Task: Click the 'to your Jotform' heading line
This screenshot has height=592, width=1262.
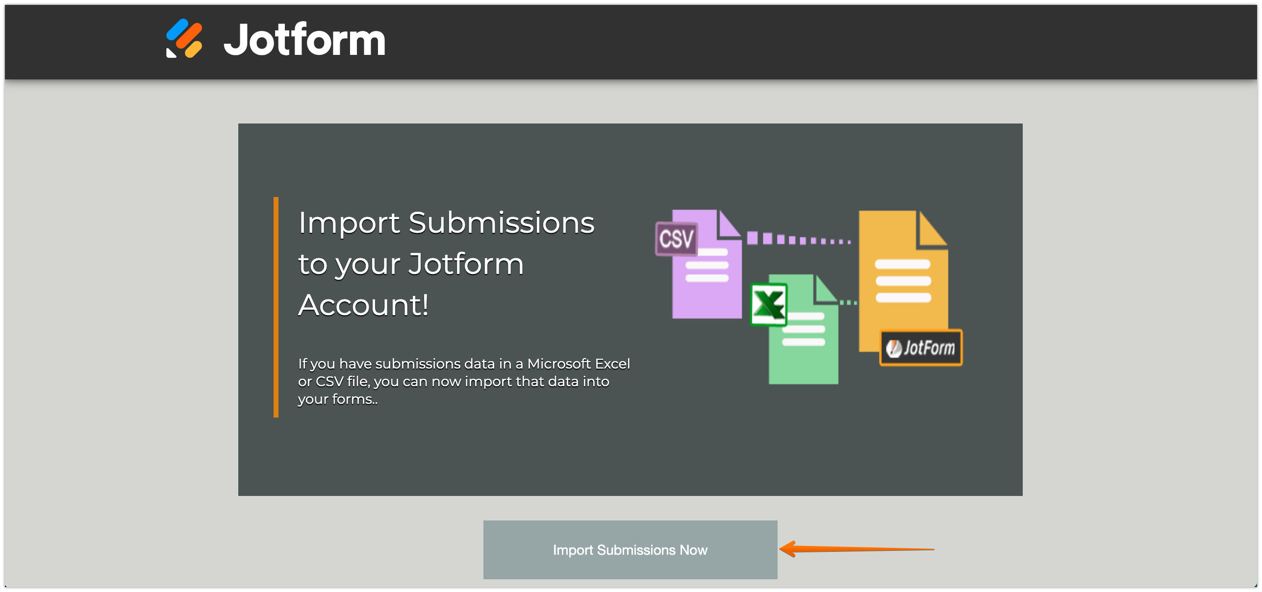Action: (x=411, y=264)
